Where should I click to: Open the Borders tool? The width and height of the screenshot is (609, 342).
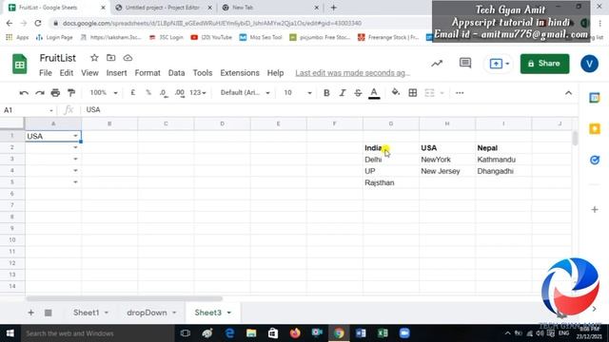pyautogui.click(x=413, y=93)
